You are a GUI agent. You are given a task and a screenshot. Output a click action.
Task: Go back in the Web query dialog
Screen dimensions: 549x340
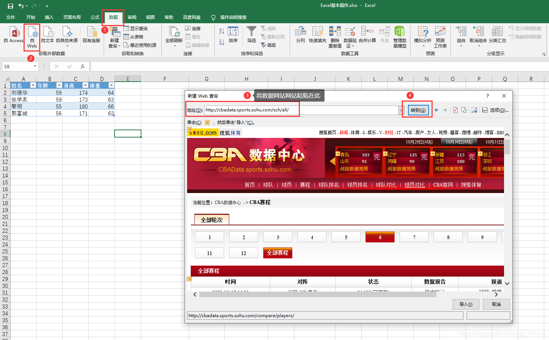coord(437,110)
